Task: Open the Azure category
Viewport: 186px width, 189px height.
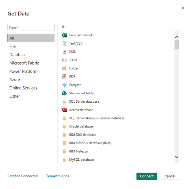Action: click(x=31, y=80)
